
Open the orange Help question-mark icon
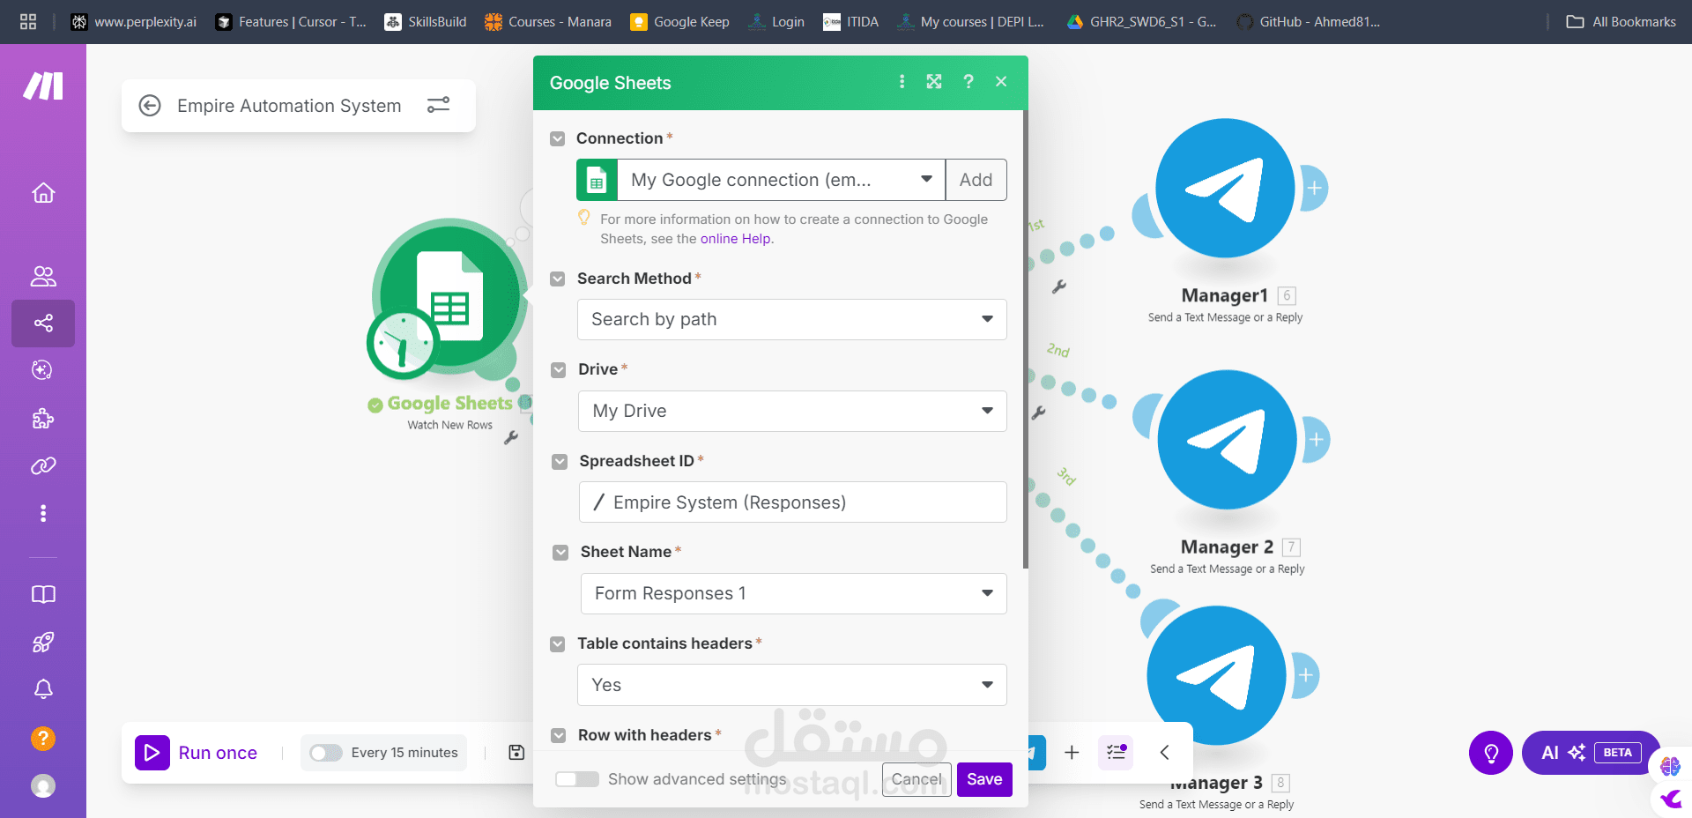coord(43,738)
